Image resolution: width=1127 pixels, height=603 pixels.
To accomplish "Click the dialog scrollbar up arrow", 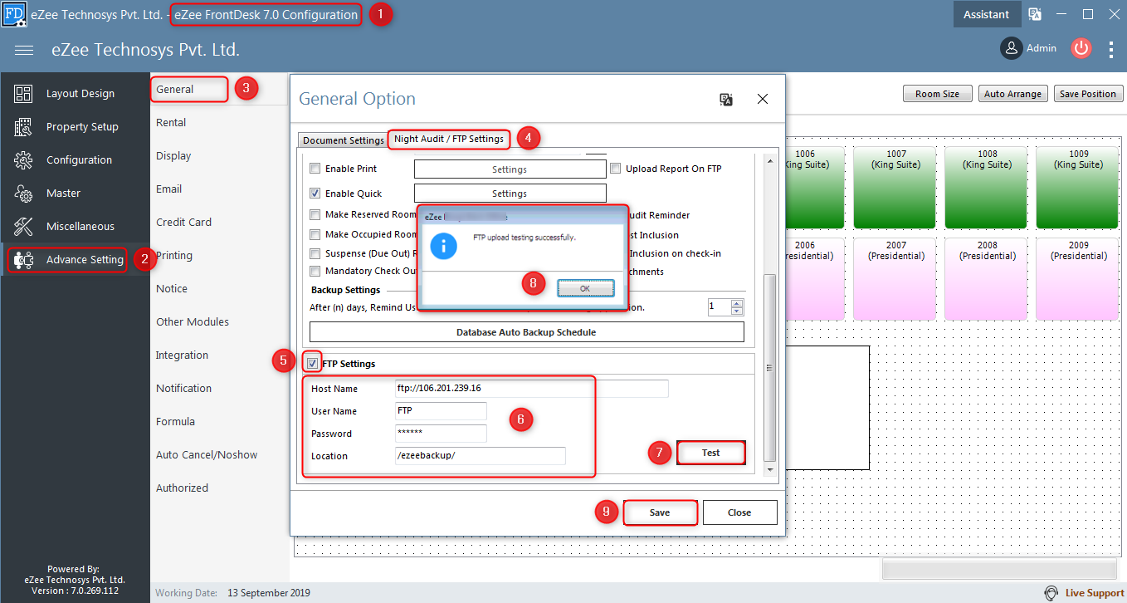I will coord(769,161).
